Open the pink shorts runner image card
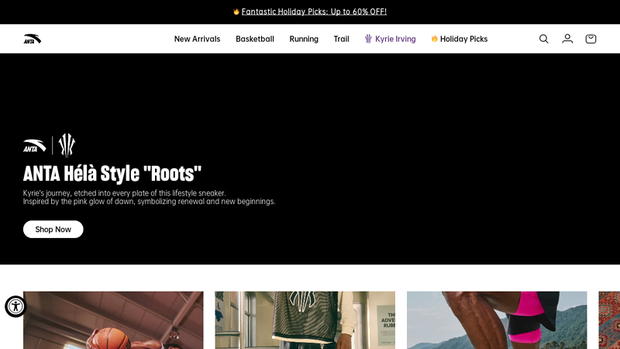The image size is (620, 349). pyautogui.click(x=497, y=320)
